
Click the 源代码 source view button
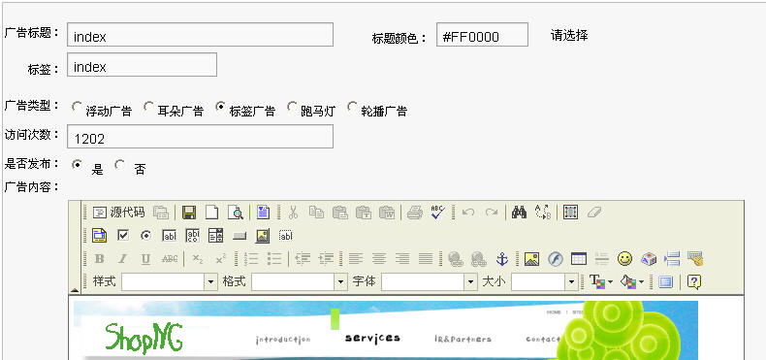pyautogui.click(x=119, y=213)
